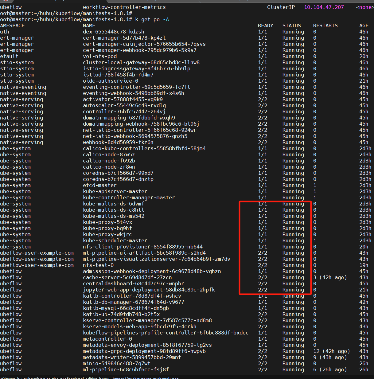Click the AGE column header
This screenshot has width=374, height=379.
(364, 26)
